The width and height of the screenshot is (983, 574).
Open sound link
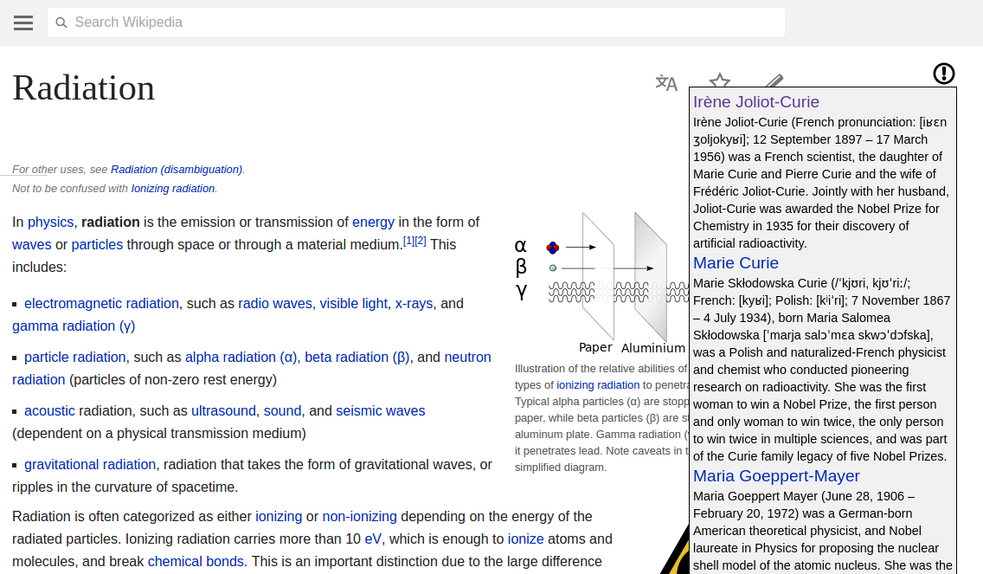[282, 411]
